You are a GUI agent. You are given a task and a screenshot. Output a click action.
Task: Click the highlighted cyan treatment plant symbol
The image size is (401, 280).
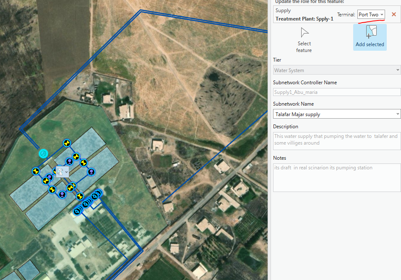[43, 154]
